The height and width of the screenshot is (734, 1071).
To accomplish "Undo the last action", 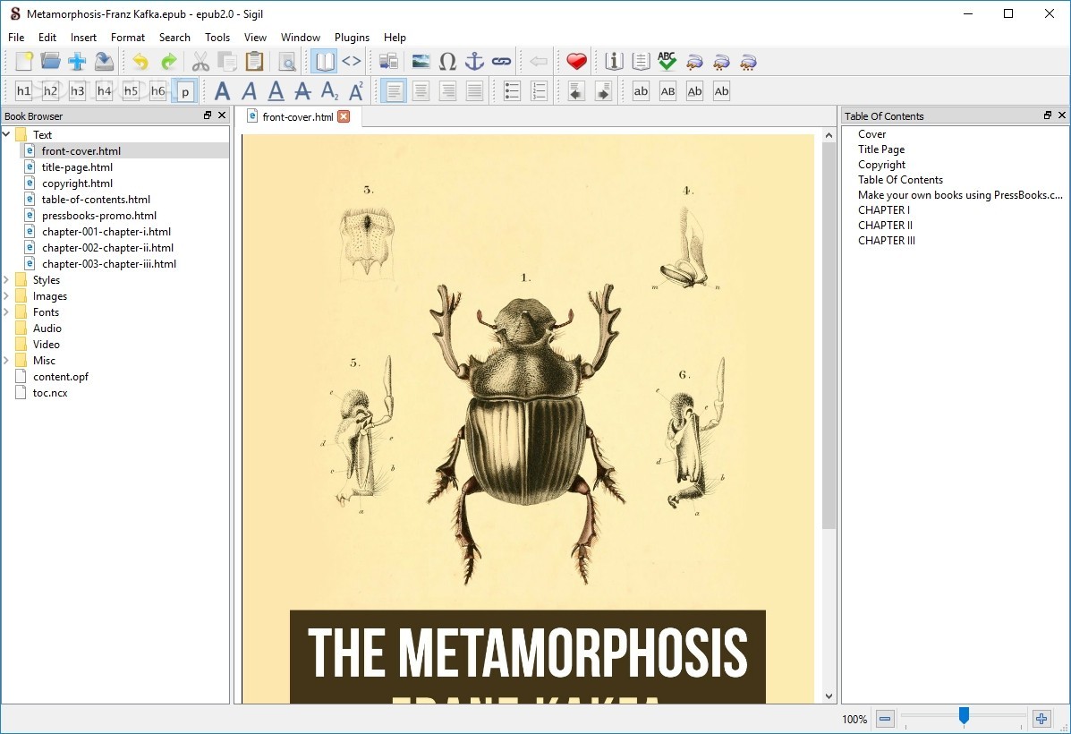I will coord(140,62).
